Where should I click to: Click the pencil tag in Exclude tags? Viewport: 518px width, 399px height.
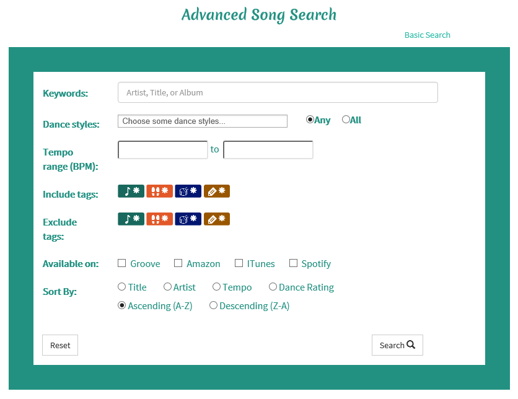click(x=216, y=219)
